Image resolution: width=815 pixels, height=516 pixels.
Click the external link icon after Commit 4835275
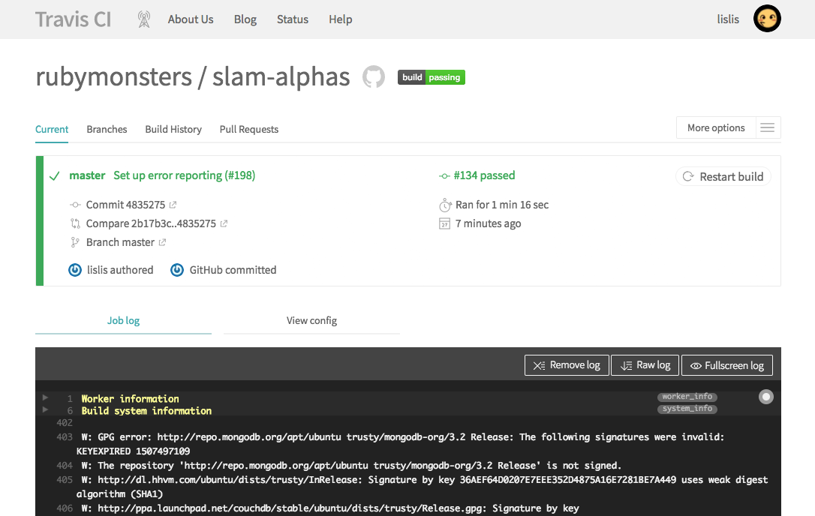pyautogui.click(x=173, y=205)
